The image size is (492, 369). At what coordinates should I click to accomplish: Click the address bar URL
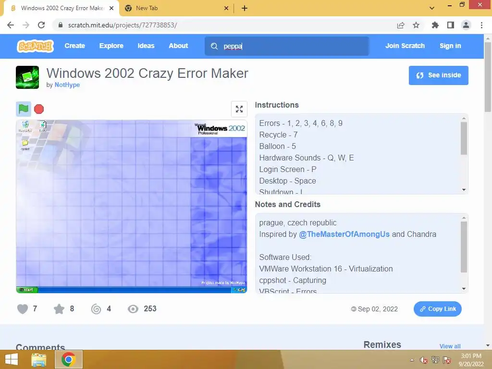123,25
